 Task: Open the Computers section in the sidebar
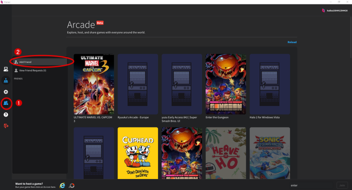(6, 69)
